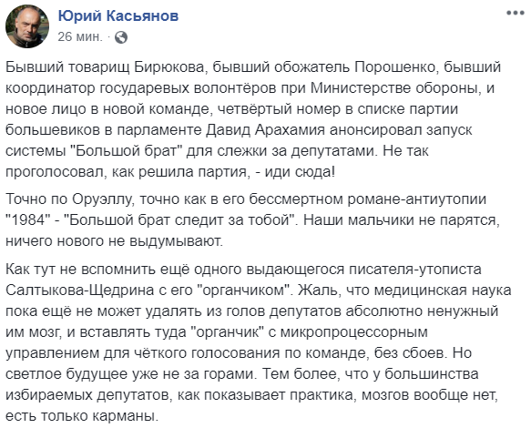This screenshot has height=428, width=531.
Task: Click the quoted "1984" in the second paragraph
Action: coord(27,220)
